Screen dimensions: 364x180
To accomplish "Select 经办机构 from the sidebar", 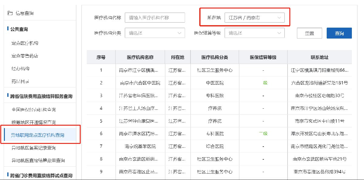I will [x=21, y=69].
